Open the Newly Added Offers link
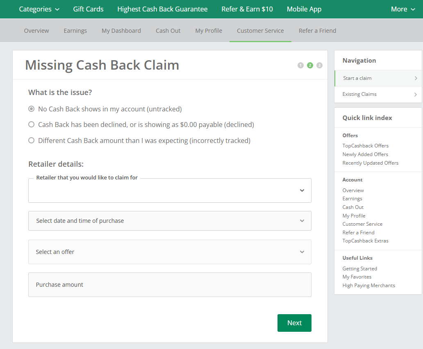 click(x=365, y=154)
